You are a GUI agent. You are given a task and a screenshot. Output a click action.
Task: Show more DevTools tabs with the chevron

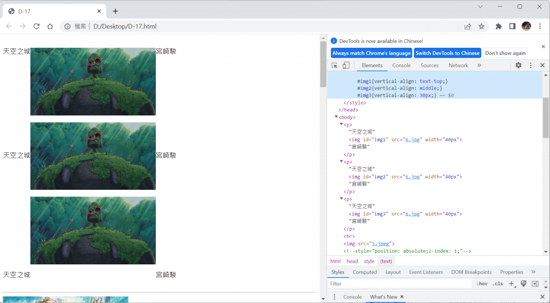tap(479, 65)
